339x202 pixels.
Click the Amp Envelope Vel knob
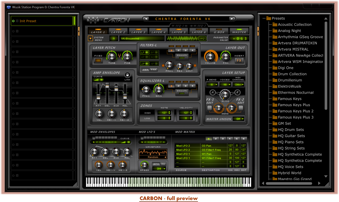point(99,114)
